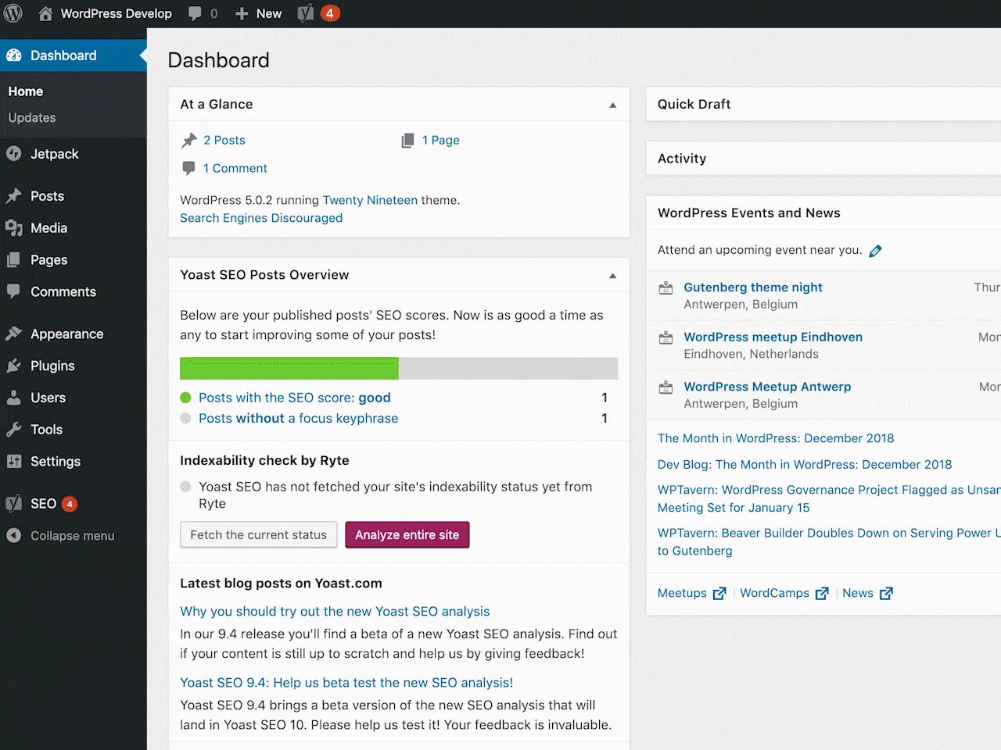The image size is (1001, 750).
Task: Click the plus icon for New
Action: pyautogui.click(x=242, y=14)
